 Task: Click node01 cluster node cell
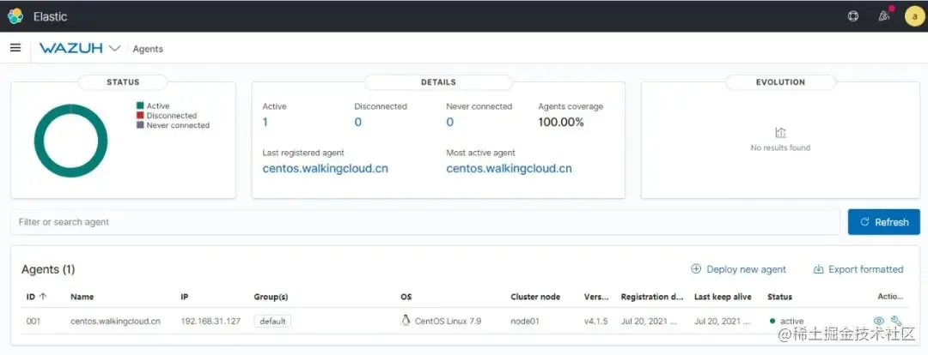click(524, 322)
